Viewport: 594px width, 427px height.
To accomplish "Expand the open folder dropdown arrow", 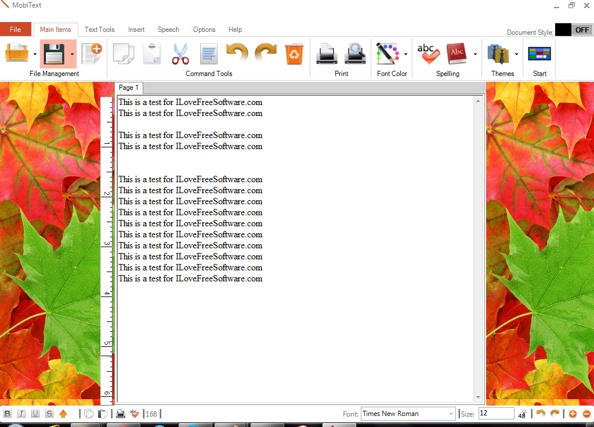I will [35, 54].
